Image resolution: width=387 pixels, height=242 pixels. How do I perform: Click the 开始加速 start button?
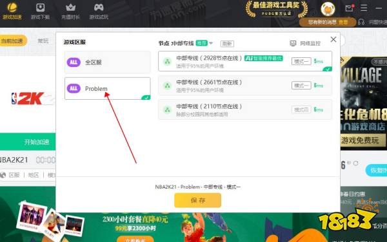[28, 142]
